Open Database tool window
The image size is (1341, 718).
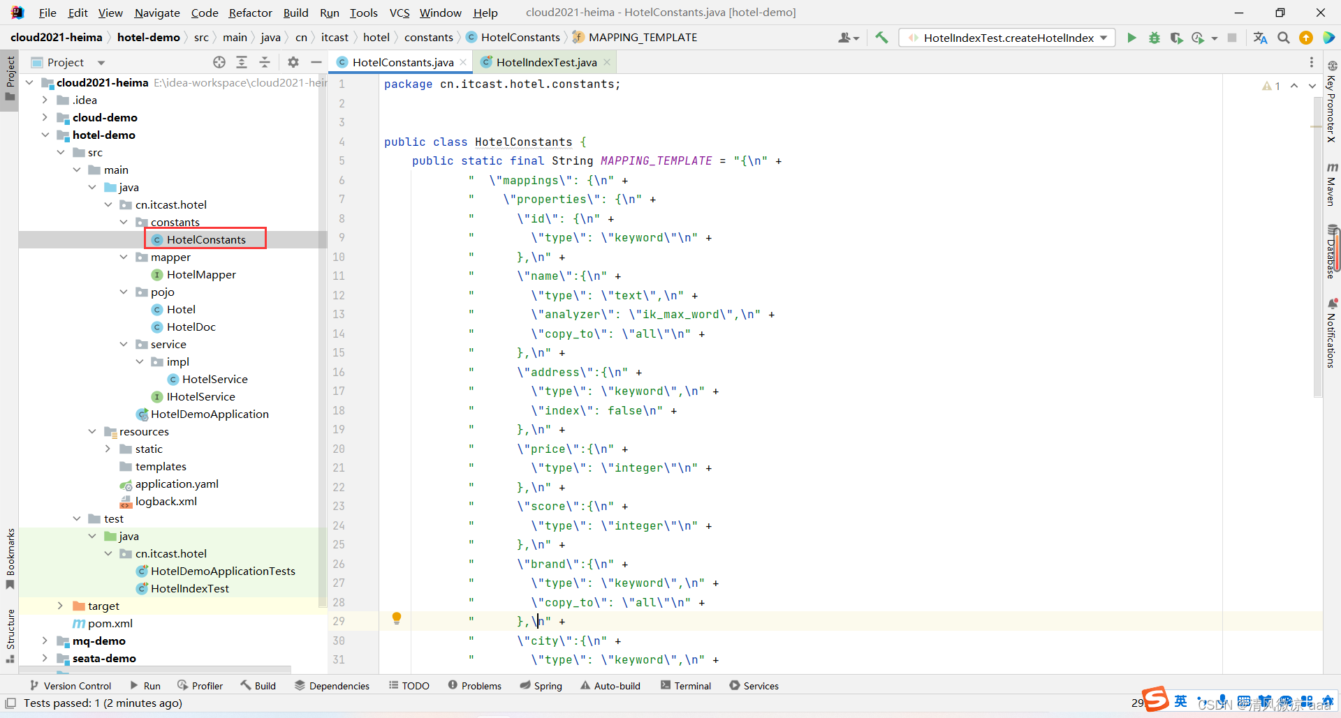pos(1332,251)
